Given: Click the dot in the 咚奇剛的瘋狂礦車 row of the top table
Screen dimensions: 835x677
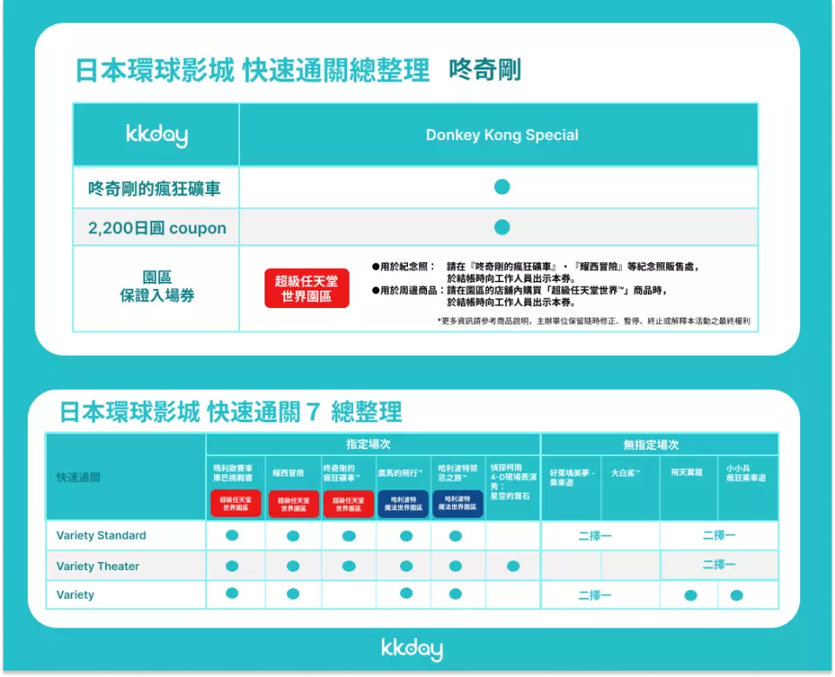Looking at the screenshot, I should [502, 187].
